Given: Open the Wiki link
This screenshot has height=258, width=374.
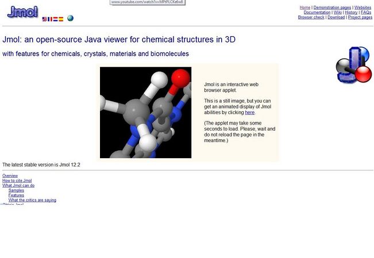Looking at the screenshot, I should point(337,12).
